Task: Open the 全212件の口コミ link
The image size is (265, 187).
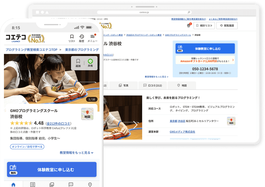Action: click(x=58, y=123)
